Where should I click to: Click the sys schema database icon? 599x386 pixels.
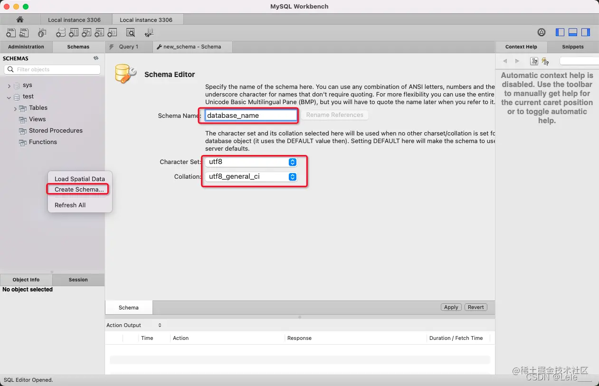click(x=17, y=86)
